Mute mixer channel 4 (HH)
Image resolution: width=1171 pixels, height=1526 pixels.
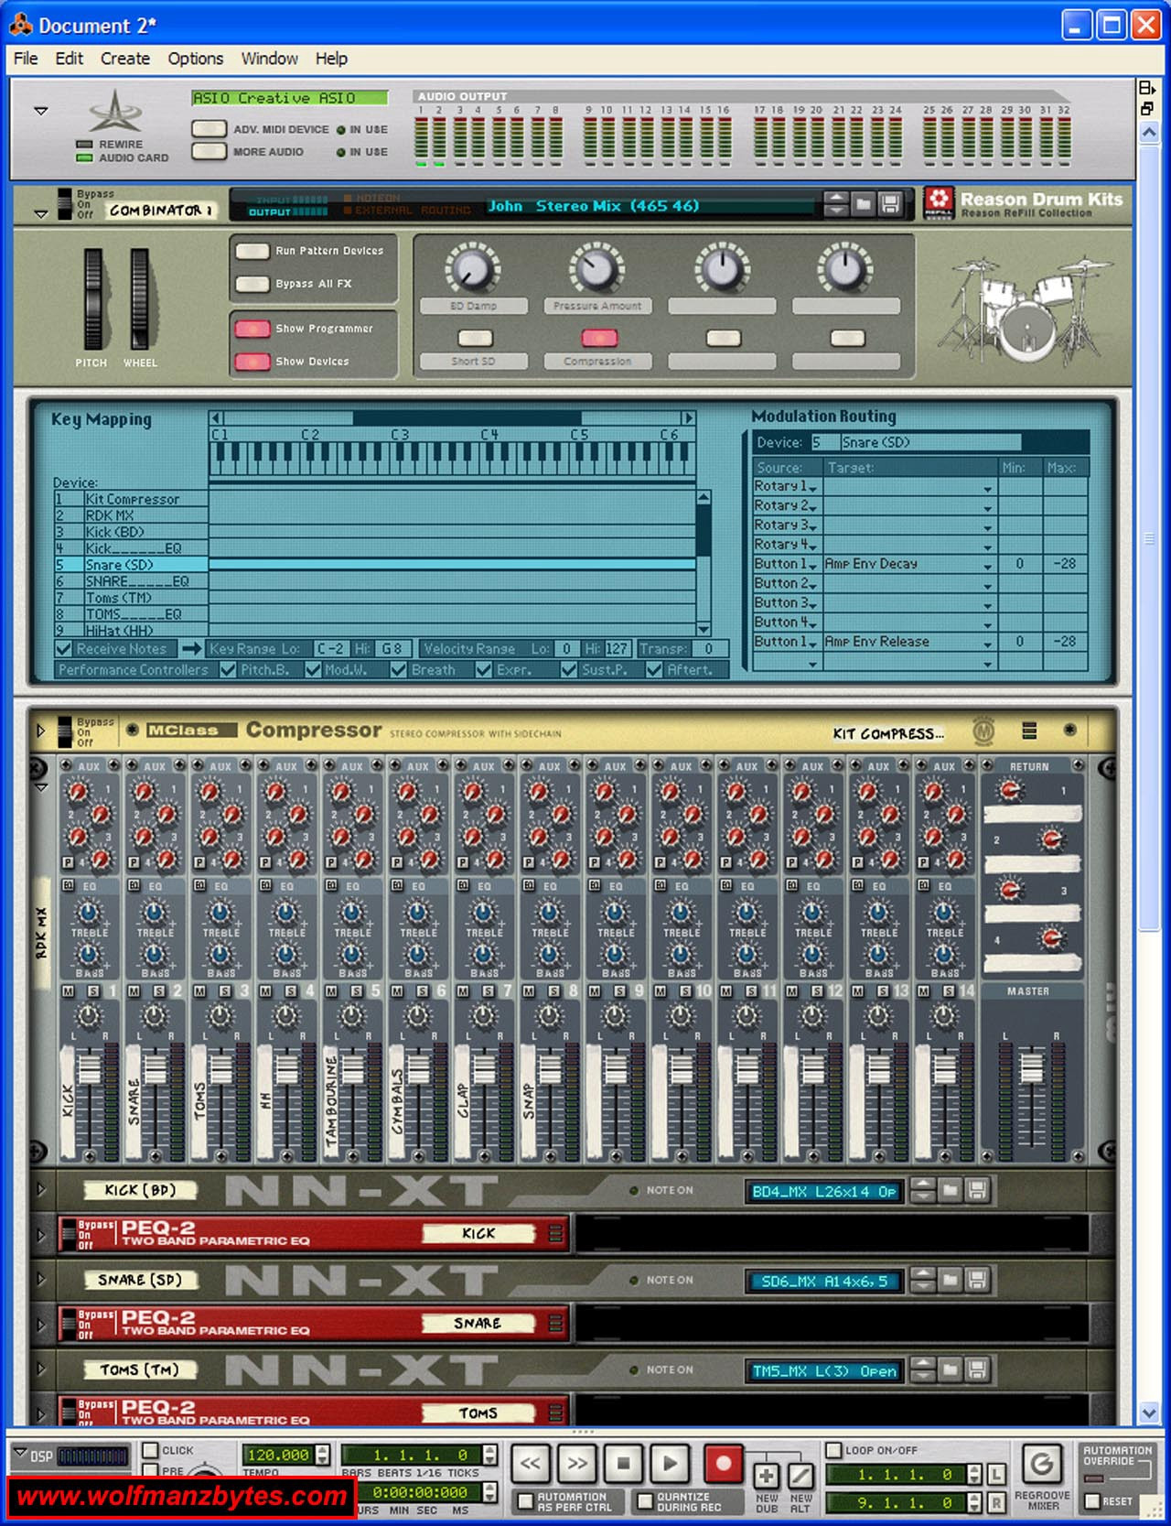tap(266, 991)
